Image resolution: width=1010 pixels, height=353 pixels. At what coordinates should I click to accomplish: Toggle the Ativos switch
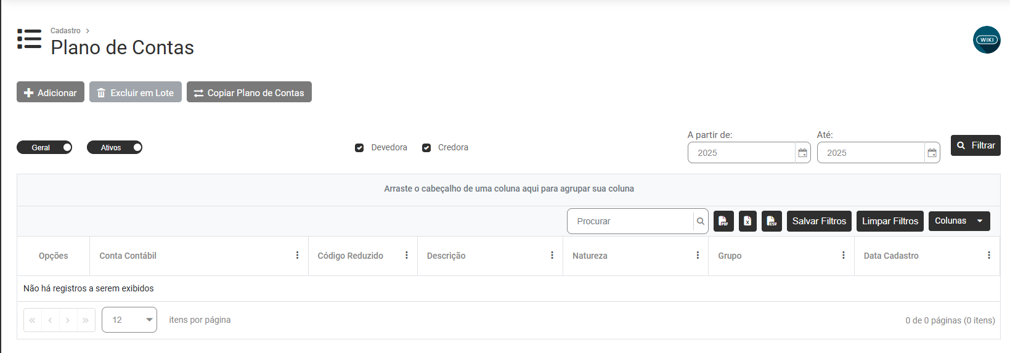[x=115, y=147]
